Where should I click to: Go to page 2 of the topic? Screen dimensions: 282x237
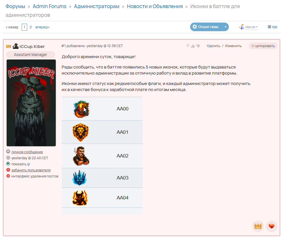point(31,27)
